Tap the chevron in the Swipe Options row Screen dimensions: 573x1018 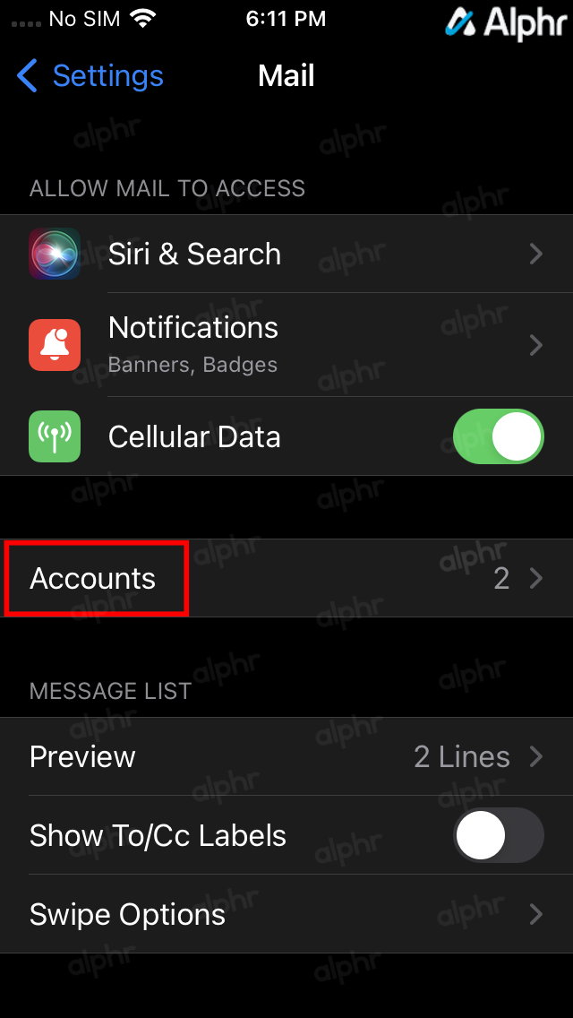pos(536,914)
